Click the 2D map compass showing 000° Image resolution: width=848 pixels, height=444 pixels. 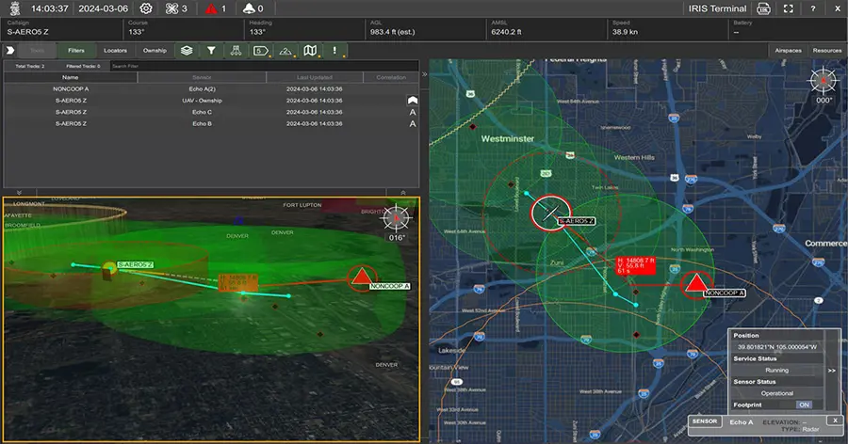pyautogui.click(x=824, y=81)
